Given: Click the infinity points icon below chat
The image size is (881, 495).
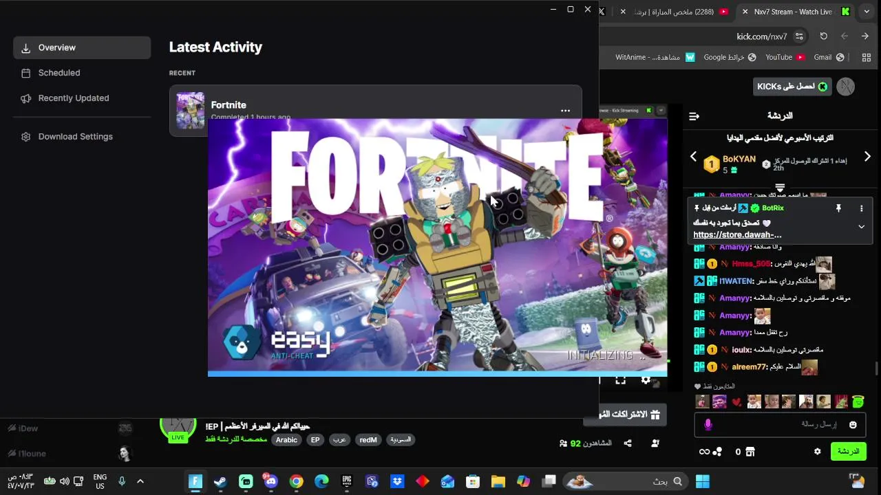Looking at the screenshot, I should pos(710,452).
